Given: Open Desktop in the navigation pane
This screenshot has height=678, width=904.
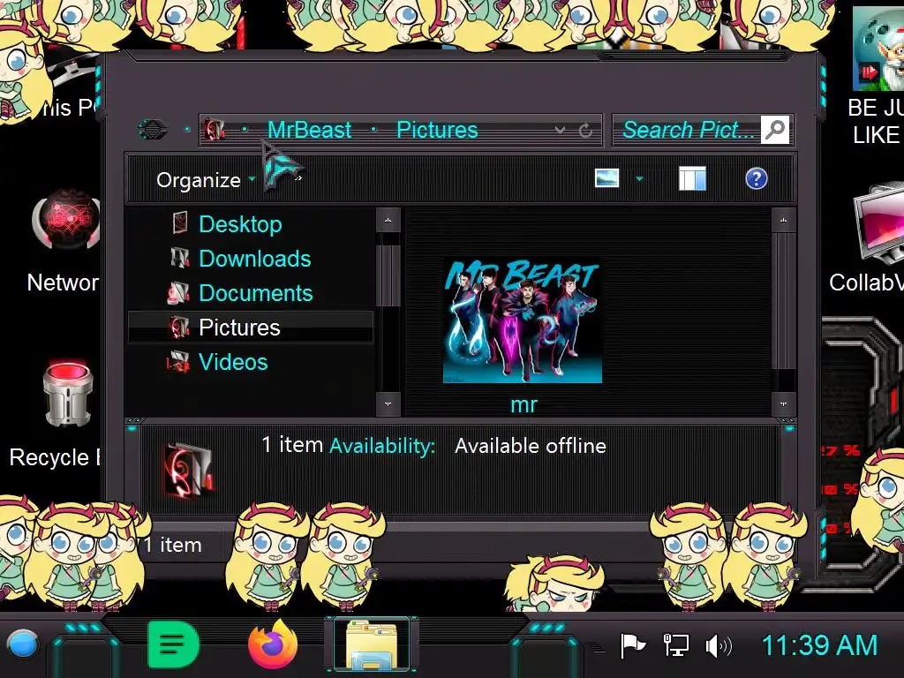Looking at the screenshot, I should tap(240, 223).
